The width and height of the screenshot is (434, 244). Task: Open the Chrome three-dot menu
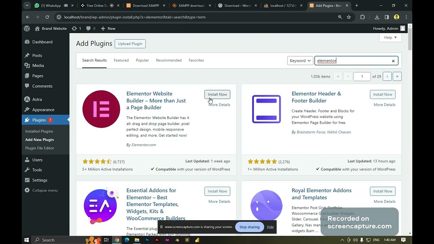[406, 17]
